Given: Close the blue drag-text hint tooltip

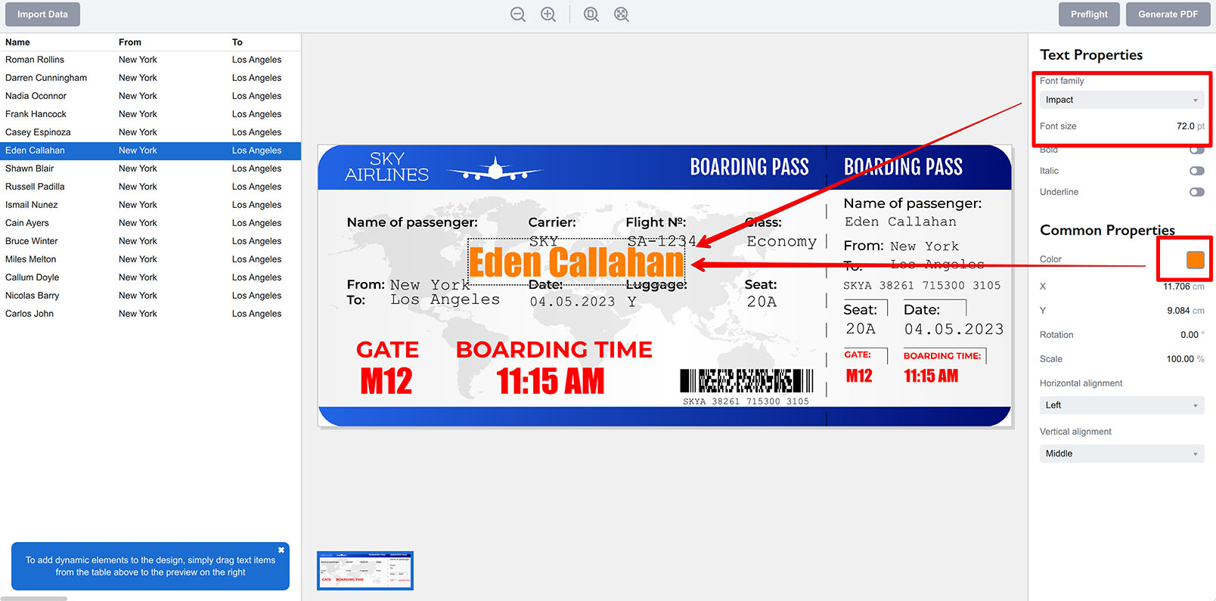Looking at the screenshot, I should (x=281, y=550).
